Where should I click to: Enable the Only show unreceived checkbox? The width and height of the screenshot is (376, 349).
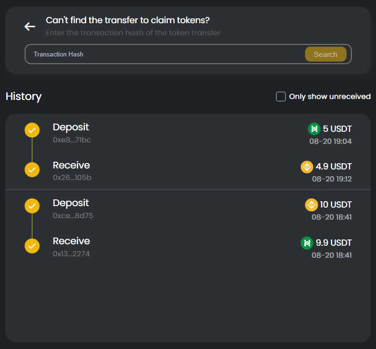[x=281, y=97]
